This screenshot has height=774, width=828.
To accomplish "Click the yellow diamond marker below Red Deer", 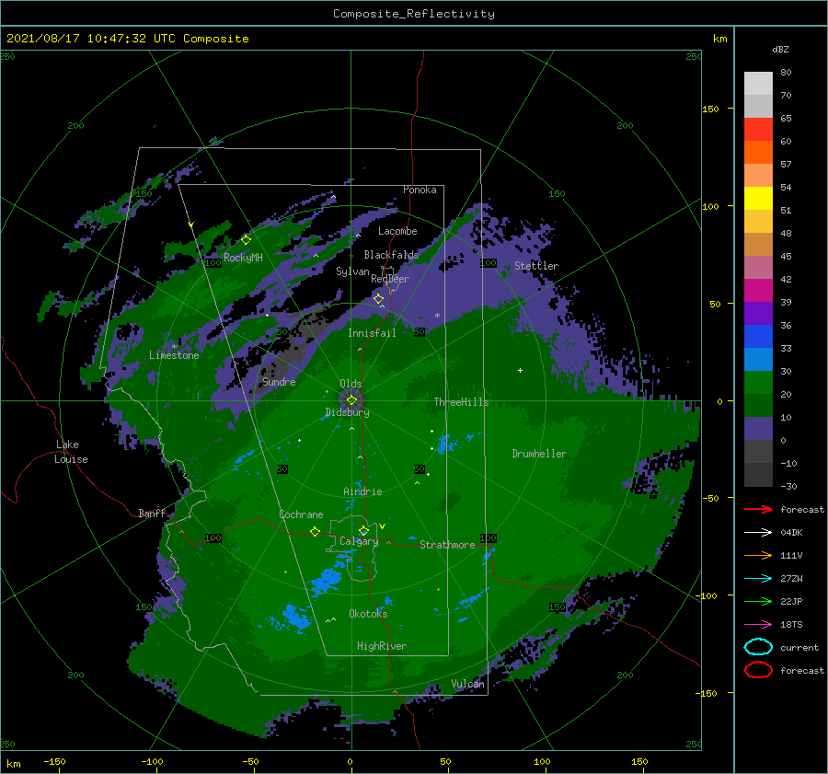I will coord(378,299).
